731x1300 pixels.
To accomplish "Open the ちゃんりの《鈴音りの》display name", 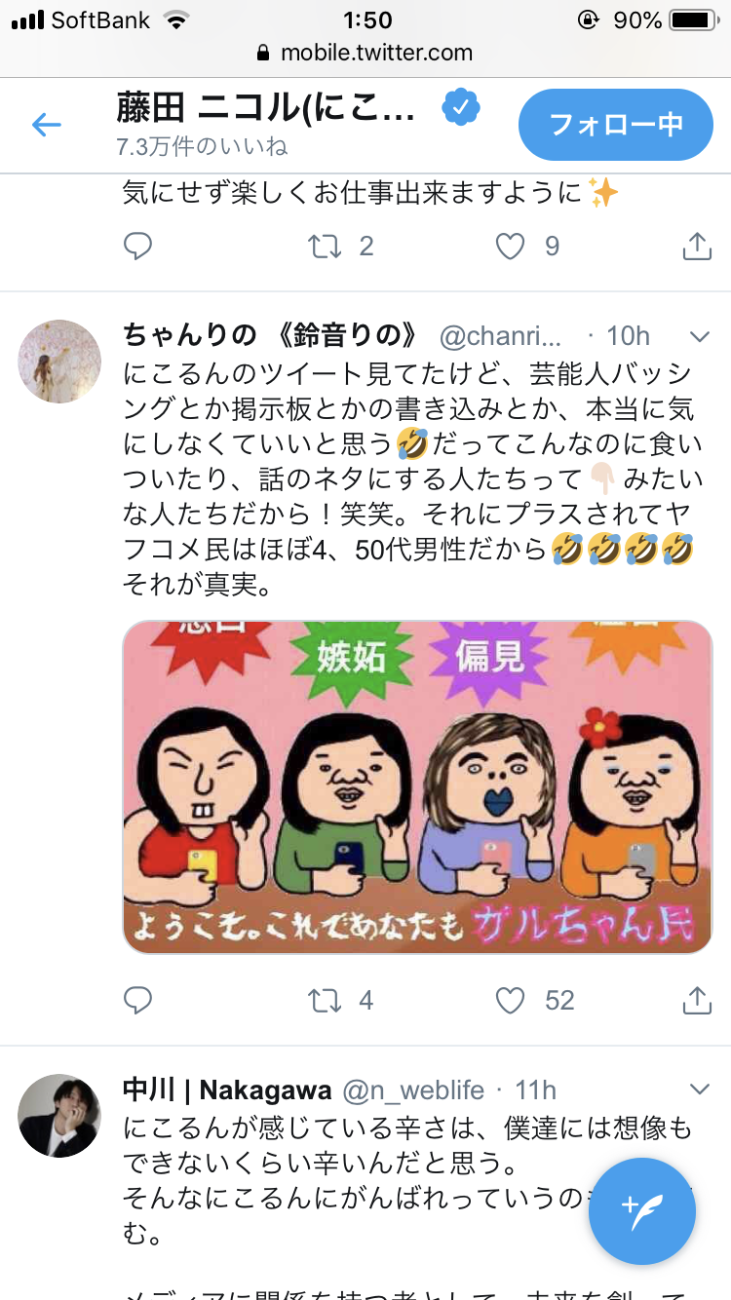I will click(x=272, y=336).
